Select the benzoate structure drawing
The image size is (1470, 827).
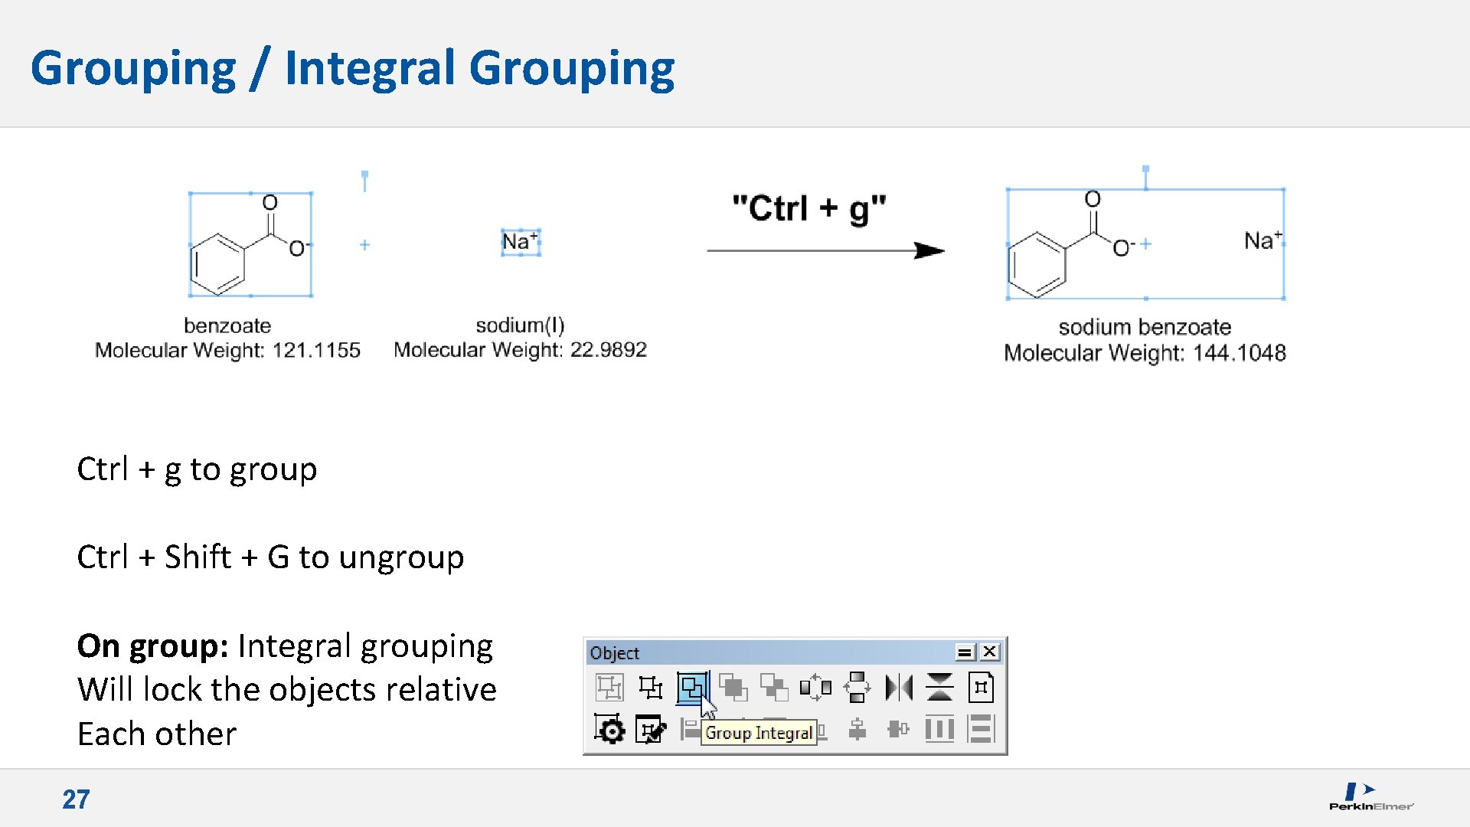[x=250, y=245]
